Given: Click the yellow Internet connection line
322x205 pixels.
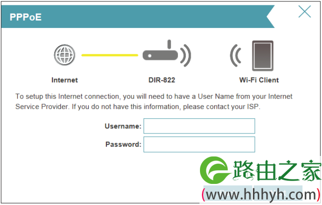Looking at the screenshot, I should (x=110, y=55).
